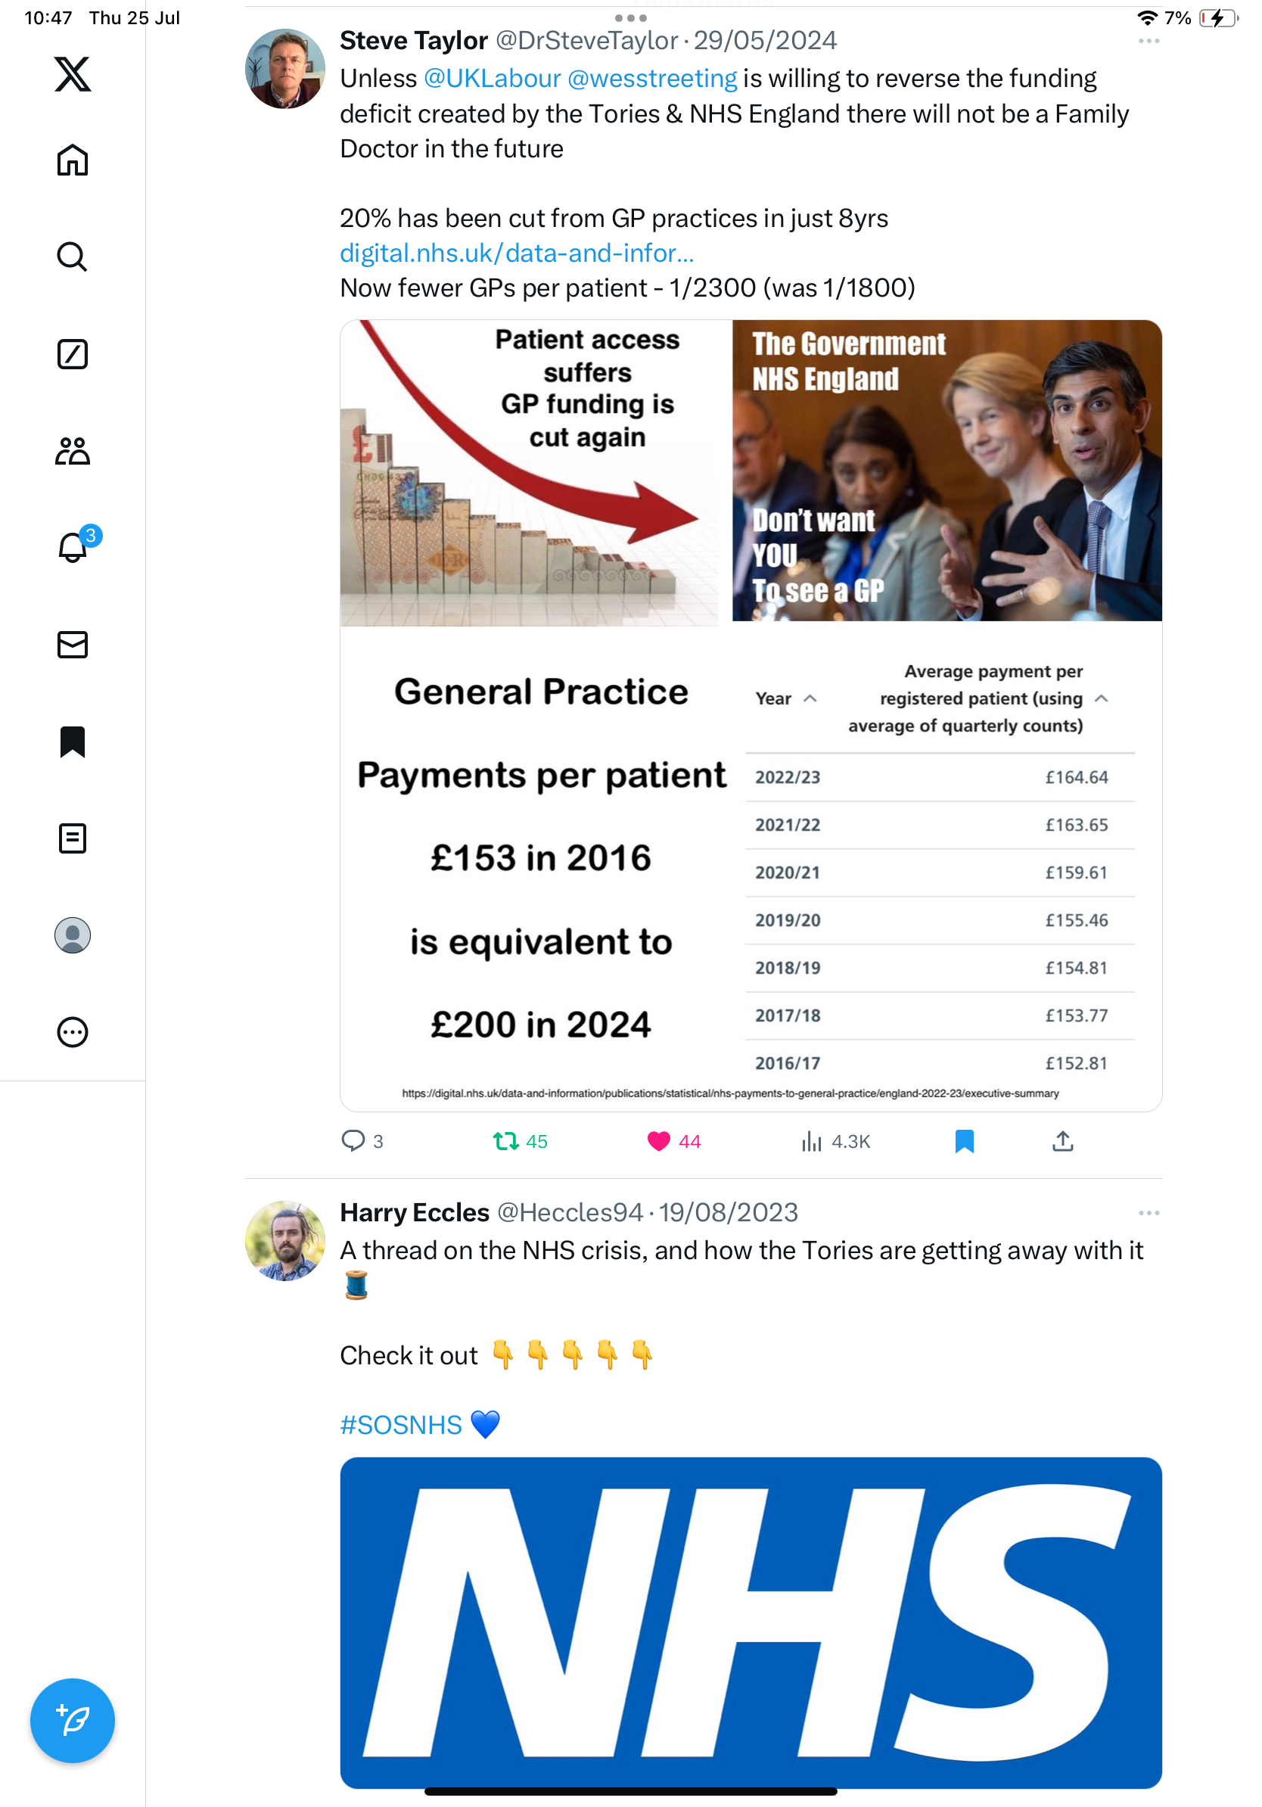Viewport: 1262px width, 1807px height.
Task: Open more options on Steve Taylor's post
Action: [x=1149, y=41]
